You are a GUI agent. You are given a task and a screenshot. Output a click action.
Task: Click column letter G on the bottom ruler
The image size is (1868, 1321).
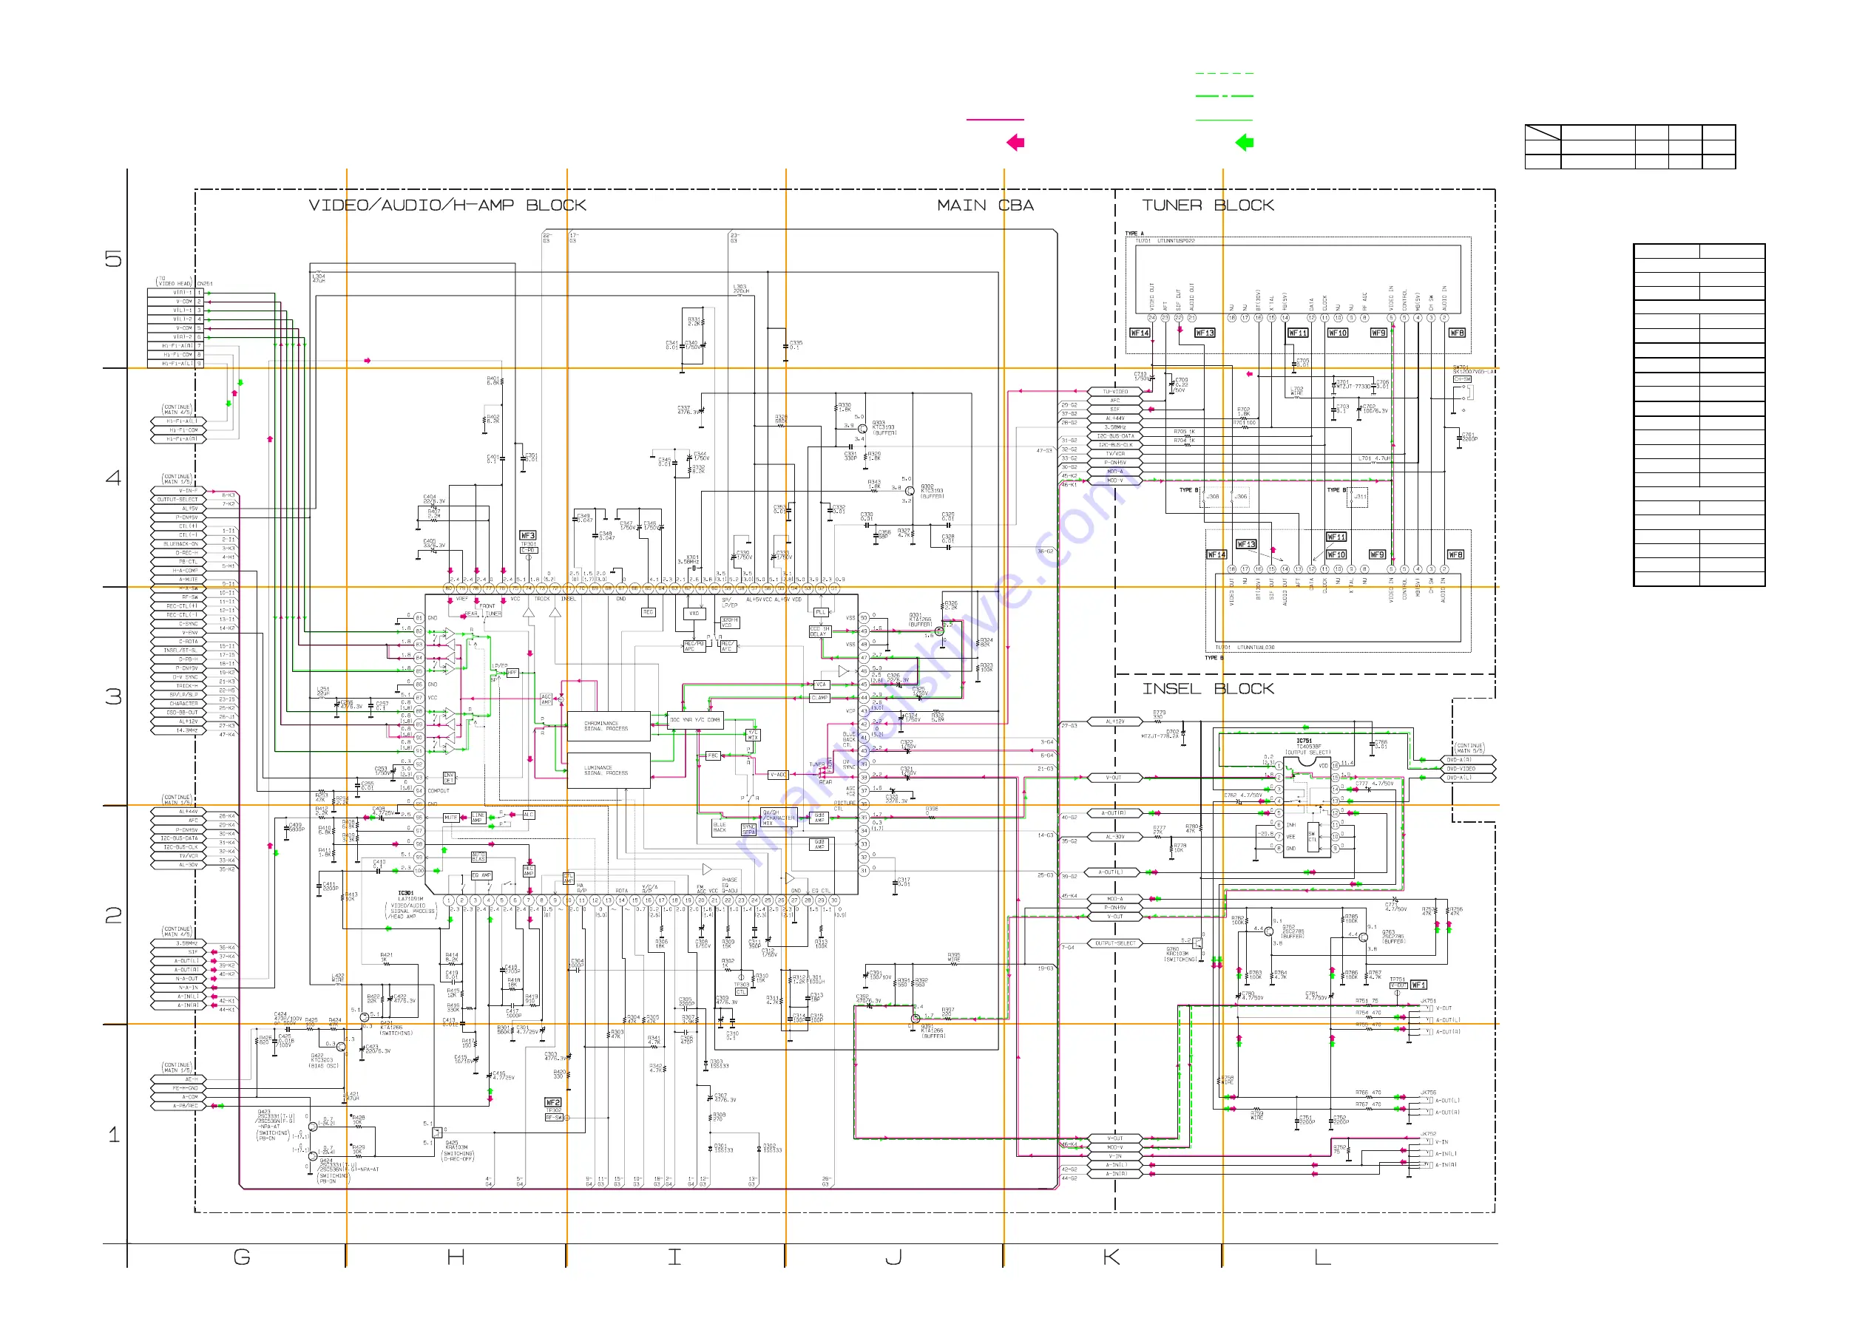point(242,1257)
